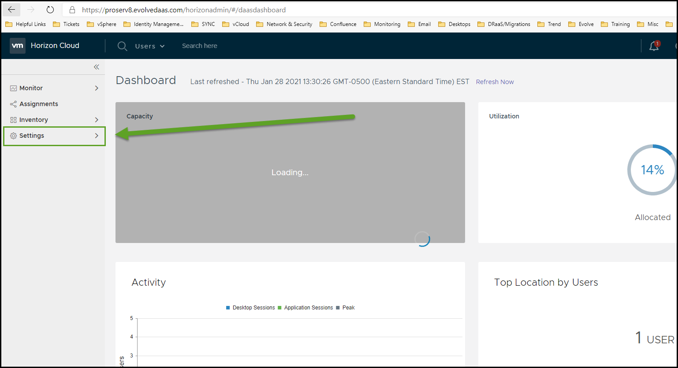
Task: Expand the Inventory menu chevron
Action: pos(97,120)
